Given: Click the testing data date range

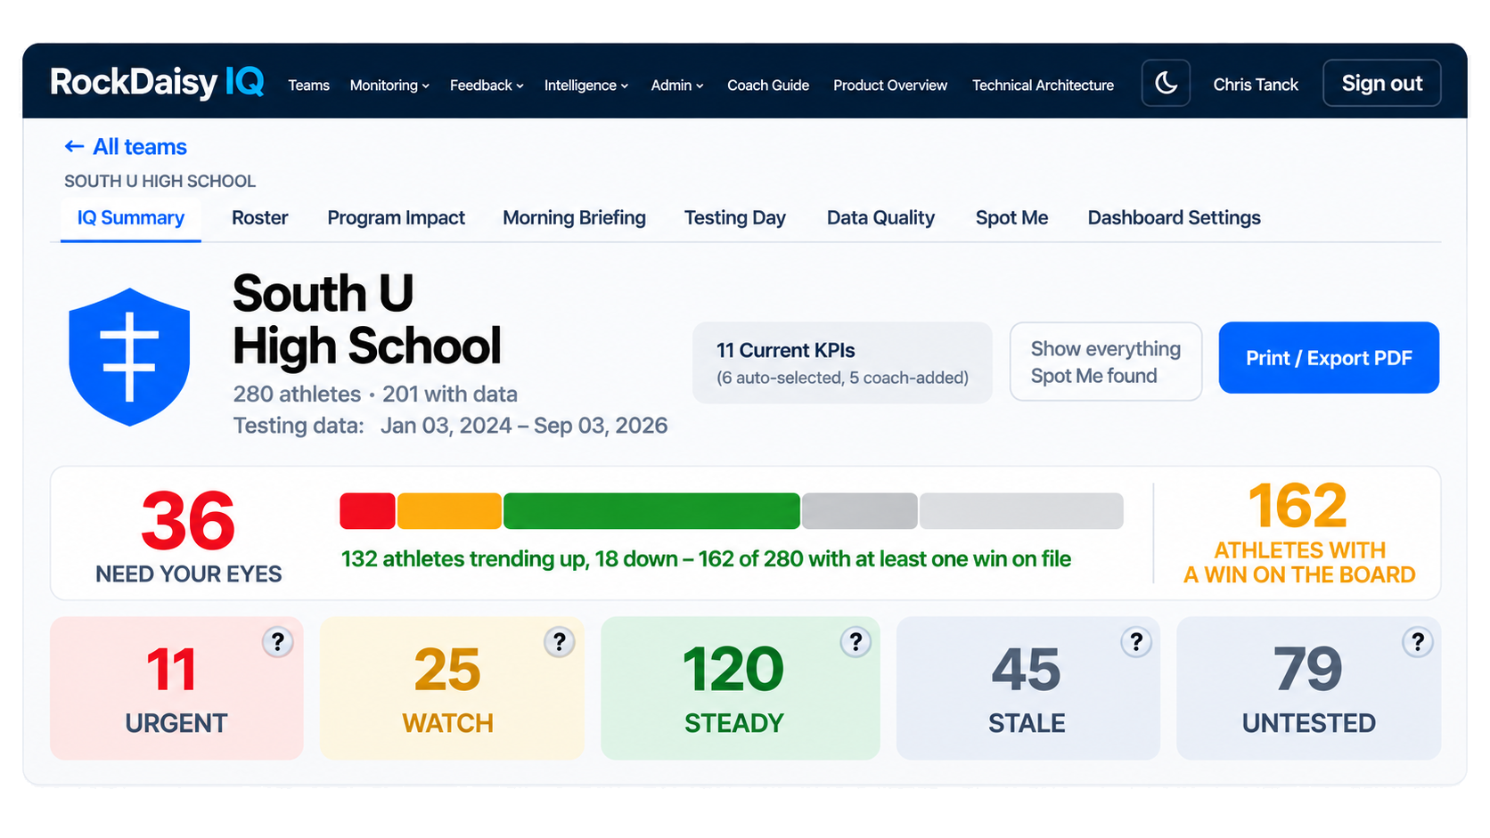Looking at the screenshot, I should pos(524,426).
